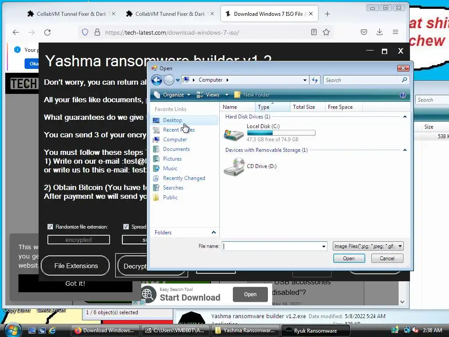
Task: Sort by the Free Space column
Action: pyautogui.click(x=344, y=107)
